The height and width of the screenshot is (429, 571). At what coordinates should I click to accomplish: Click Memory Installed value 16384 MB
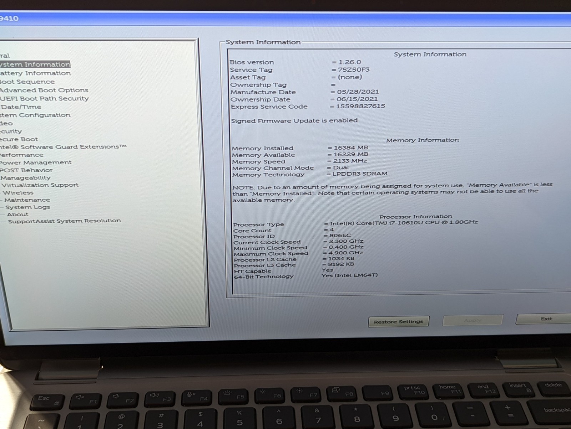coord(350,148)
